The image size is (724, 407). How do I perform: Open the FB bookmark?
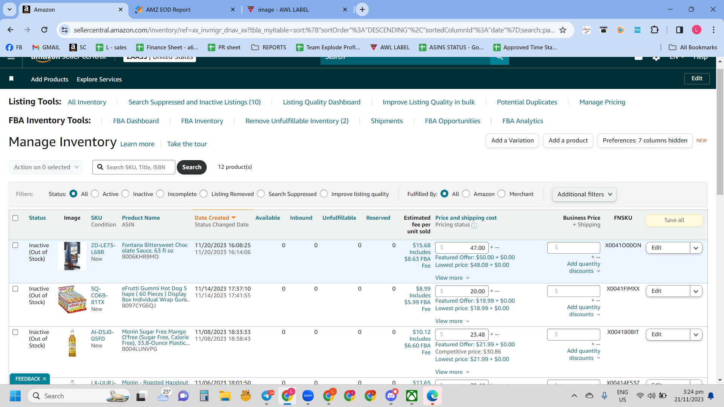[x=14, y=47]
